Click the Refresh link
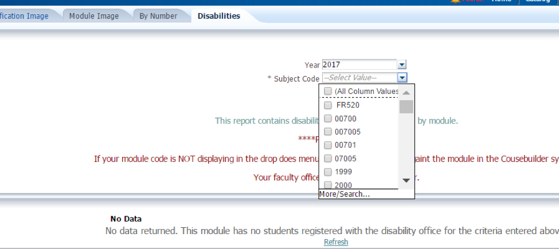Viewport: 559px width, 249px height. [336, 242]
